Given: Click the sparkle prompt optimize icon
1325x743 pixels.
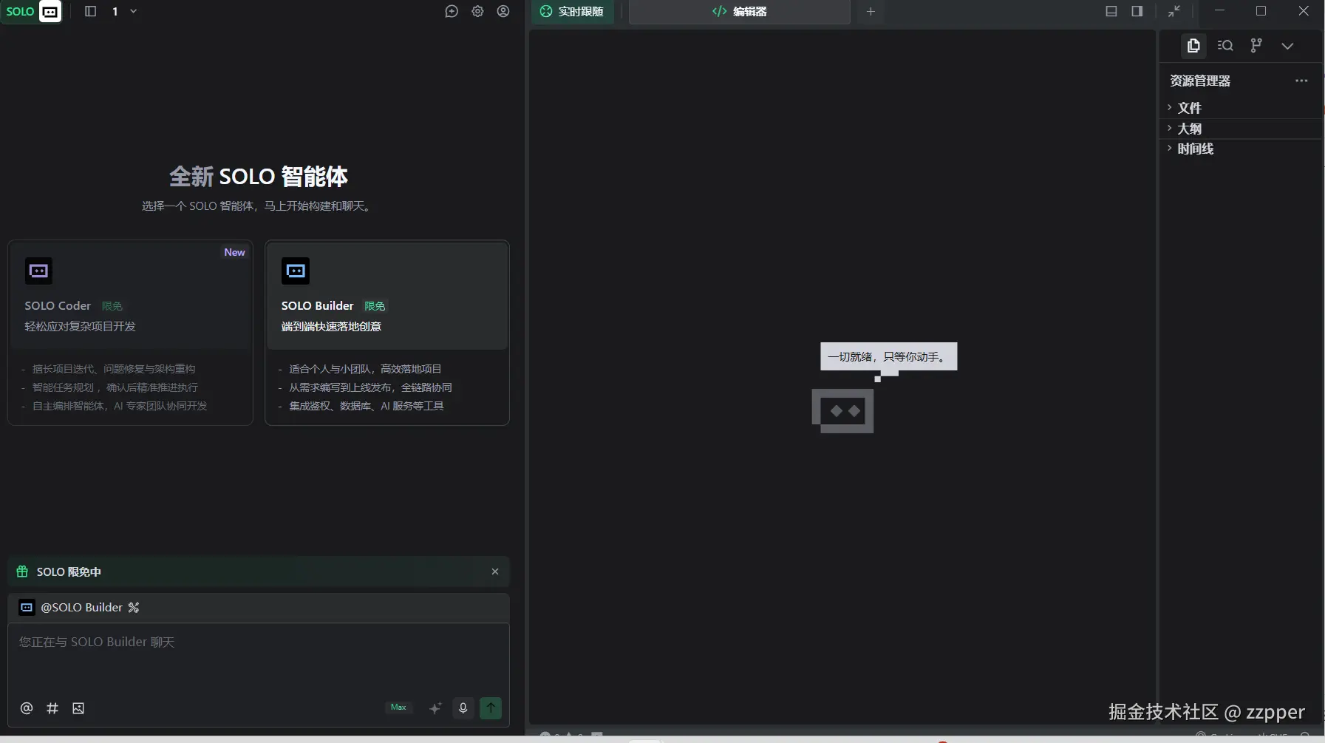Looking at the screenshot, I should click(x=435, y=708).
